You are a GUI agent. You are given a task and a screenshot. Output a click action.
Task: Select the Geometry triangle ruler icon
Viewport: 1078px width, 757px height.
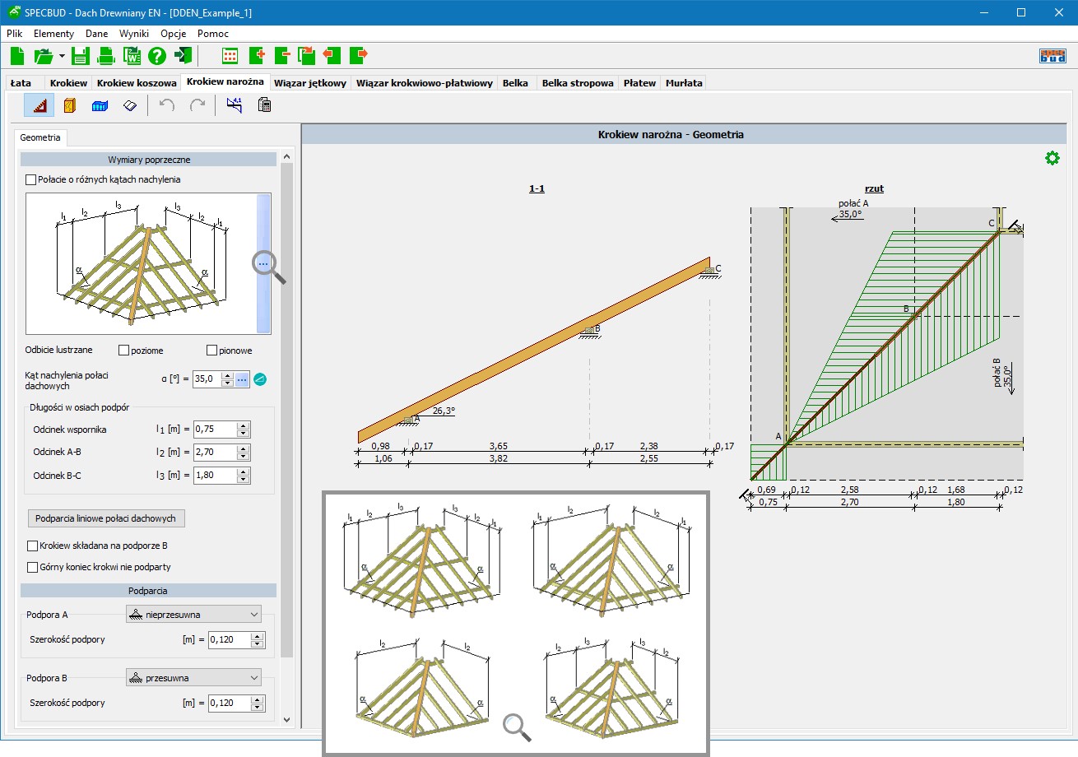(39, 105)
